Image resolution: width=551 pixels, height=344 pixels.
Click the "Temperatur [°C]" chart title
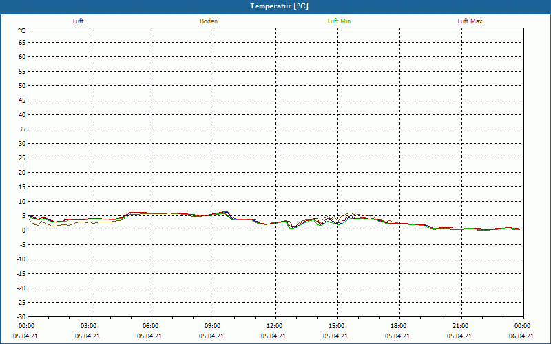(279, 6)
